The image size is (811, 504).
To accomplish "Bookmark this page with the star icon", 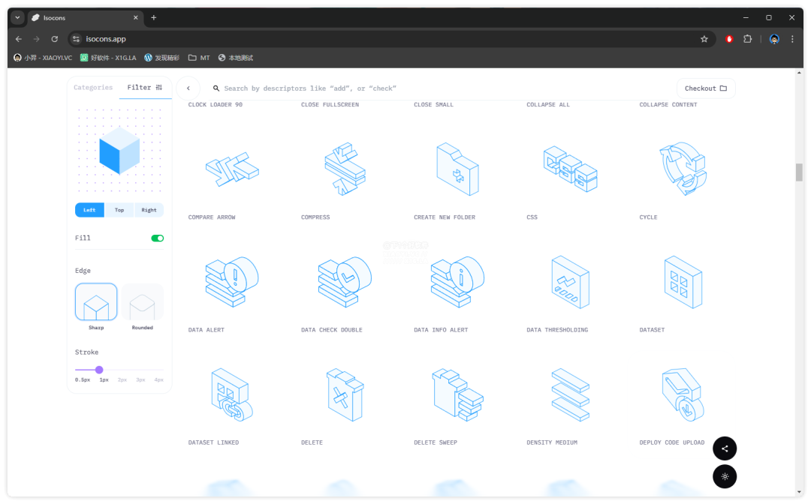I will pos(704,39).
